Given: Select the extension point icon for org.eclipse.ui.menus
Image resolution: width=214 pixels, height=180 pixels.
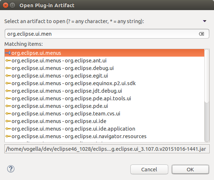Looking at the screenshot, I should click(8, 53).
